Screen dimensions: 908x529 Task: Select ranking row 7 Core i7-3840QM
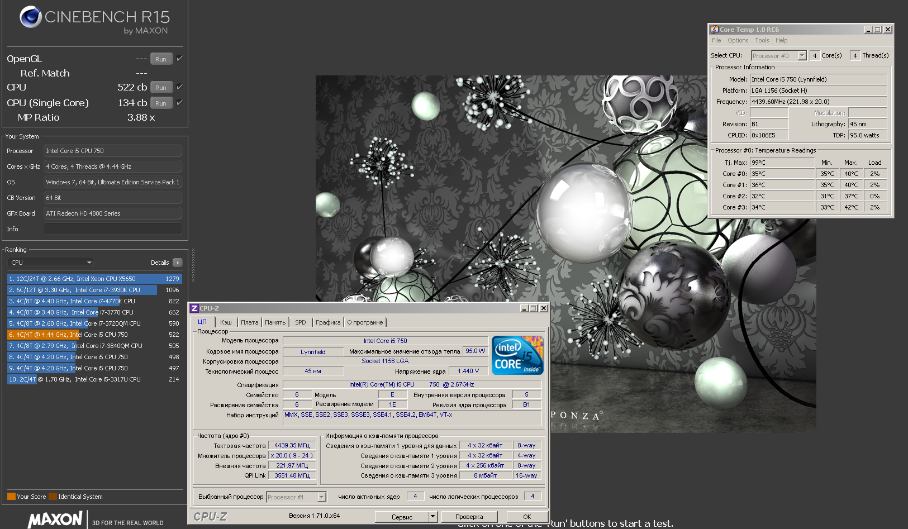(x=94, y=346)
